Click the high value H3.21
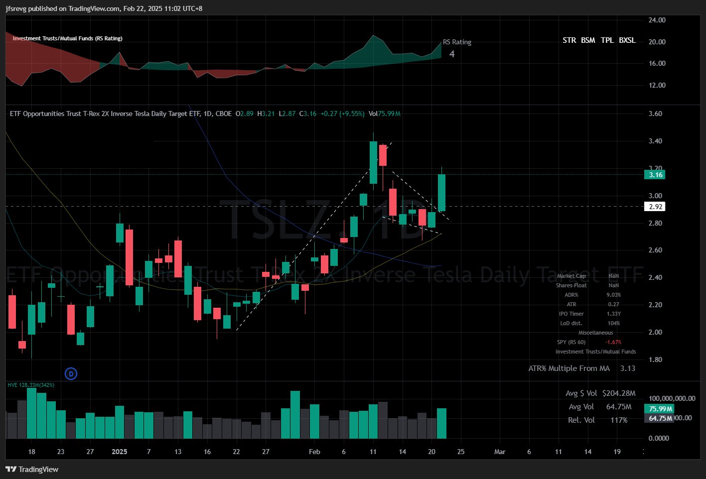 266,114
